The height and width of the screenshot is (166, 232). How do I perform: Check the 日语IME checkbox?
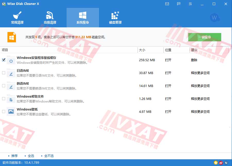[4, 73]
